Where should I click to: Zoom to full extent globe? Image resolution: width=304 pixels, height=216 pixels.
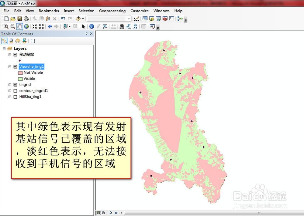26,26
